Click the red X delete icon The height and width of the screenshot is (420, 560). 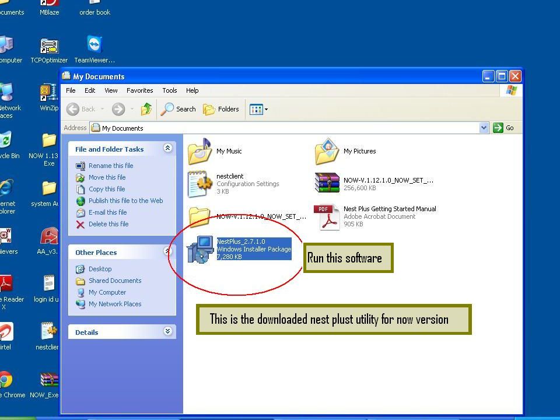click(80, 224)
